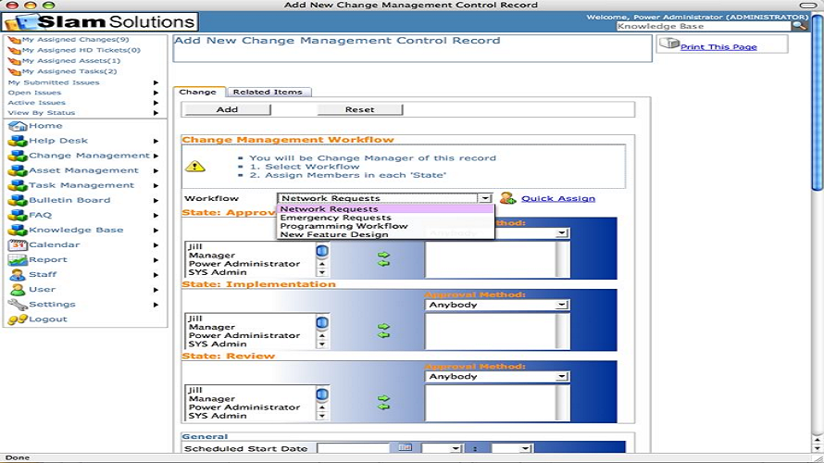Click the printer icon beside Print This Page

[669, 44]
